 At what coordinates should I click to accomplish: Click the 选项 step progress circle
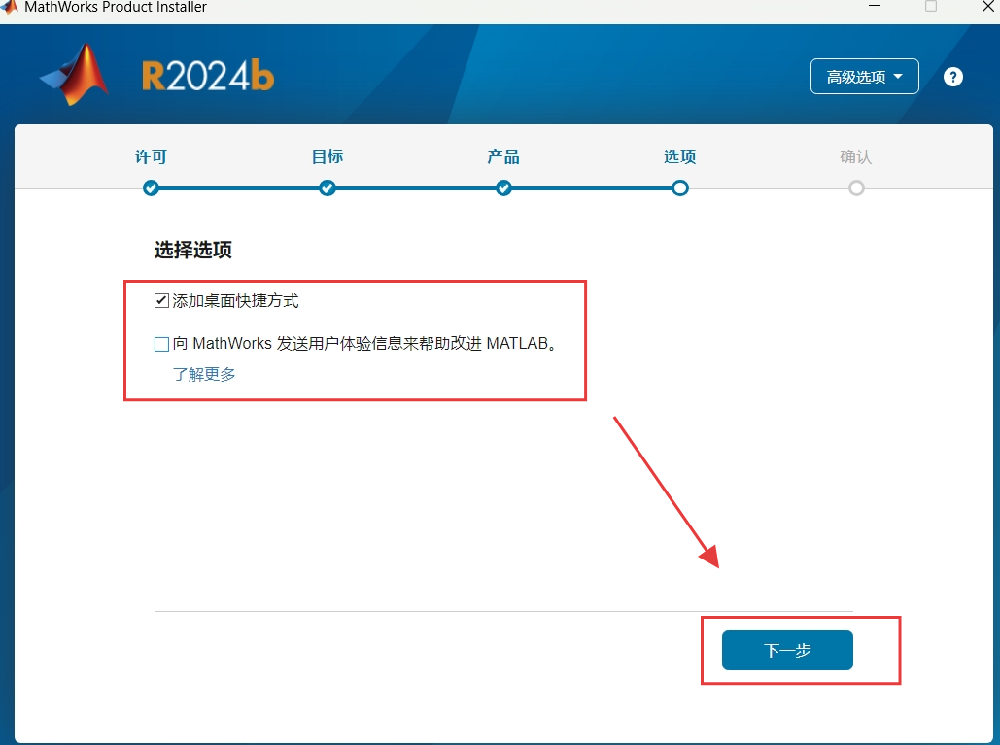(x=679, y=187)
